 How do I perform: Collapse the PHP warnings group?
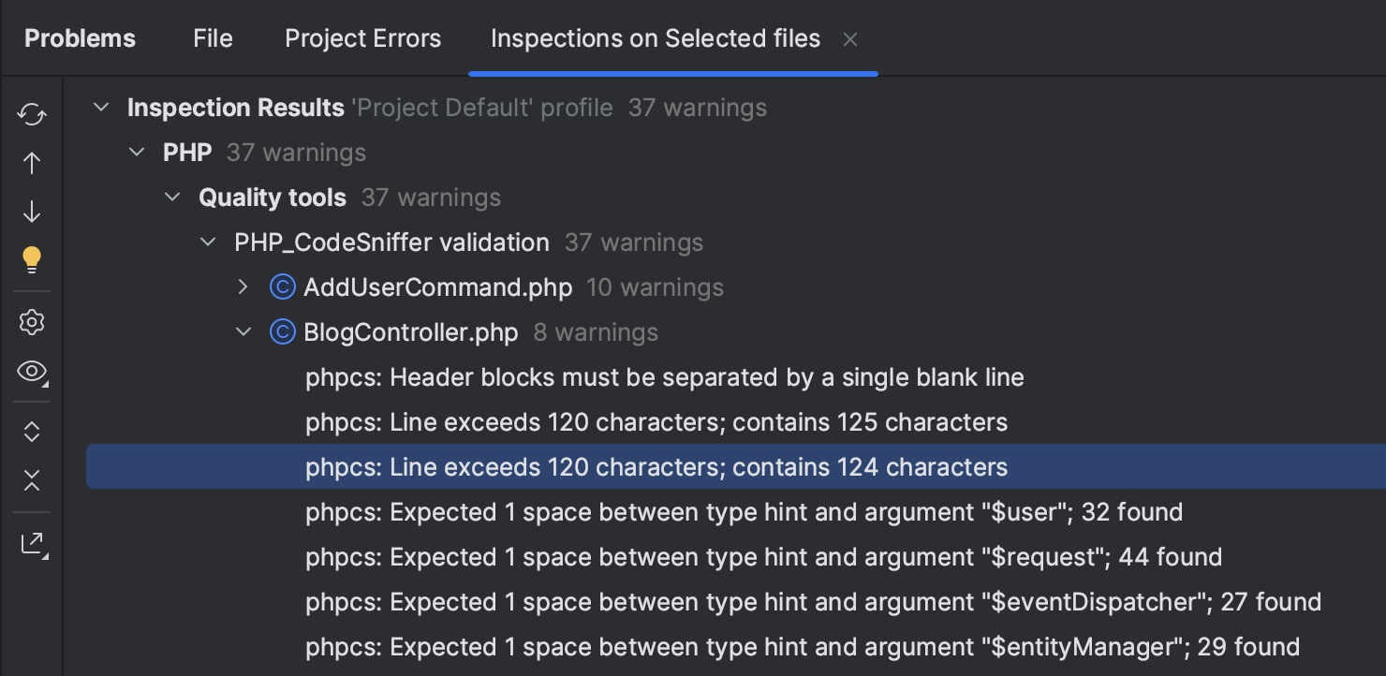137,153
